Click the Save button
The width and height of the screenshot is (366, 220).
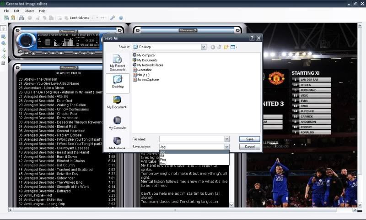tap(249, 139)
